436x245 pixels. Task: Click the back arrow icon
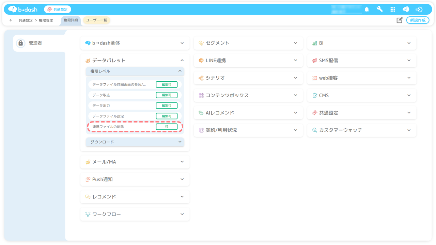pos(11,20)
